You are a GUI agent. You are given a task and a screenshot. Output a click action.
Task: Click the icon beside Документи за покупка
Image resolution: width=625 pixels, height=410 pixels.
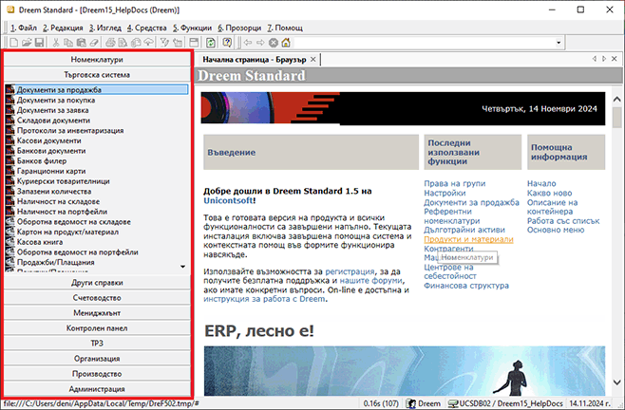click(9, 100)
